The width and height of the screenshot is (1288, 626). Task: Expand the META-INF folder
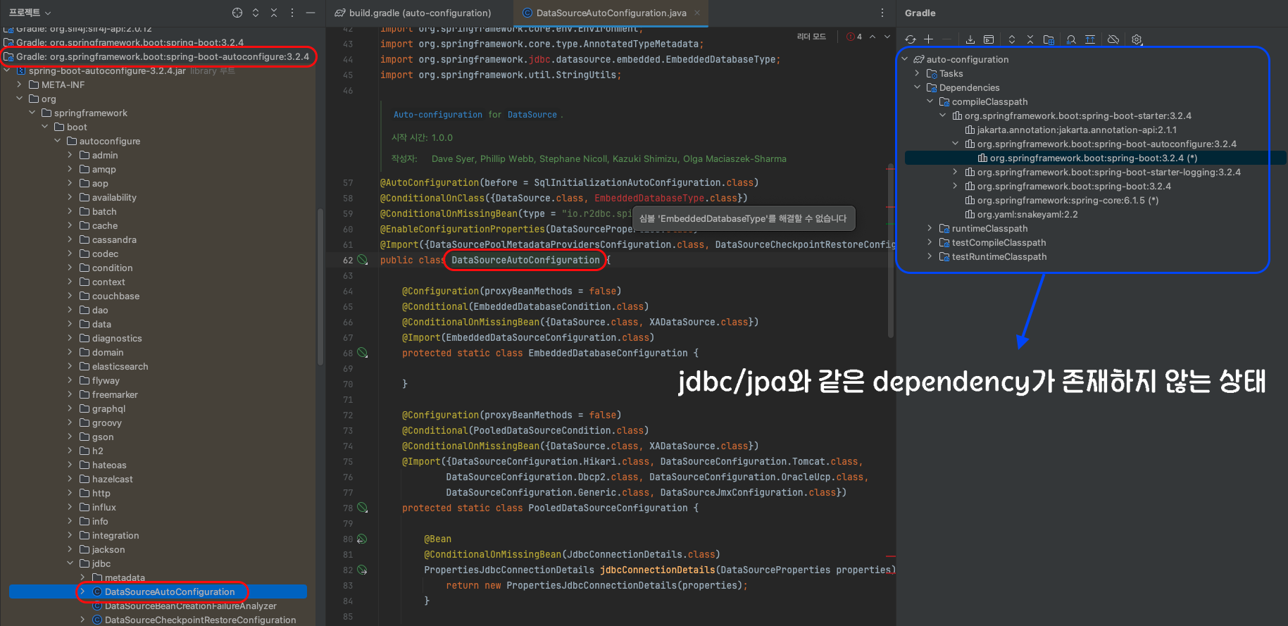[x=19, y=84]
